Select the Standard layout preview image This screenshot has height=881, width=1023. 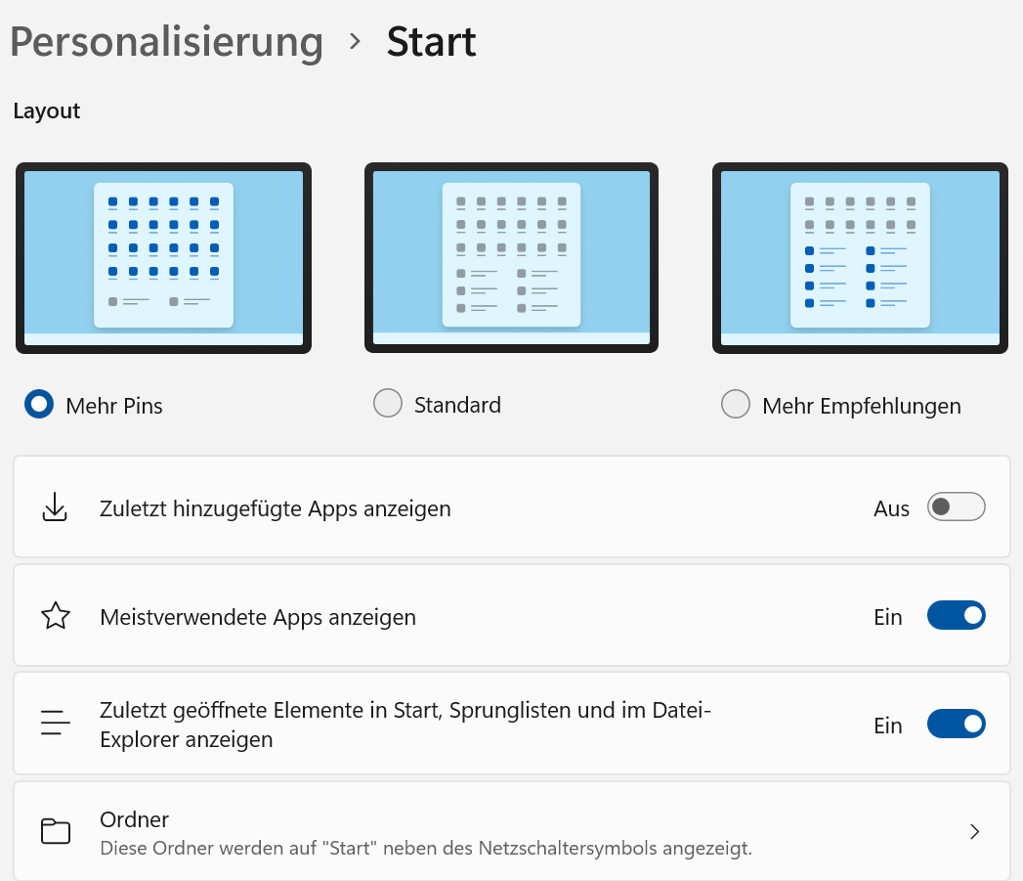[511, 257]
